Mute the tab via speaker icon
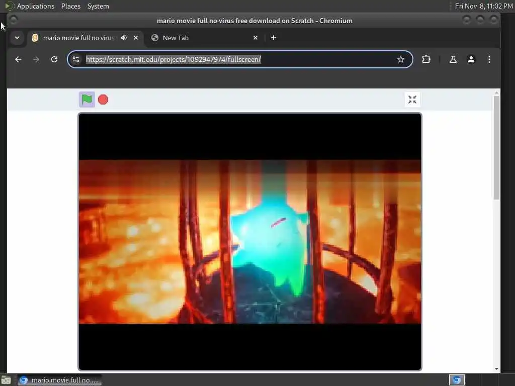Image resolution: width=515 pixels, height=386 pixels. (124, 38)
